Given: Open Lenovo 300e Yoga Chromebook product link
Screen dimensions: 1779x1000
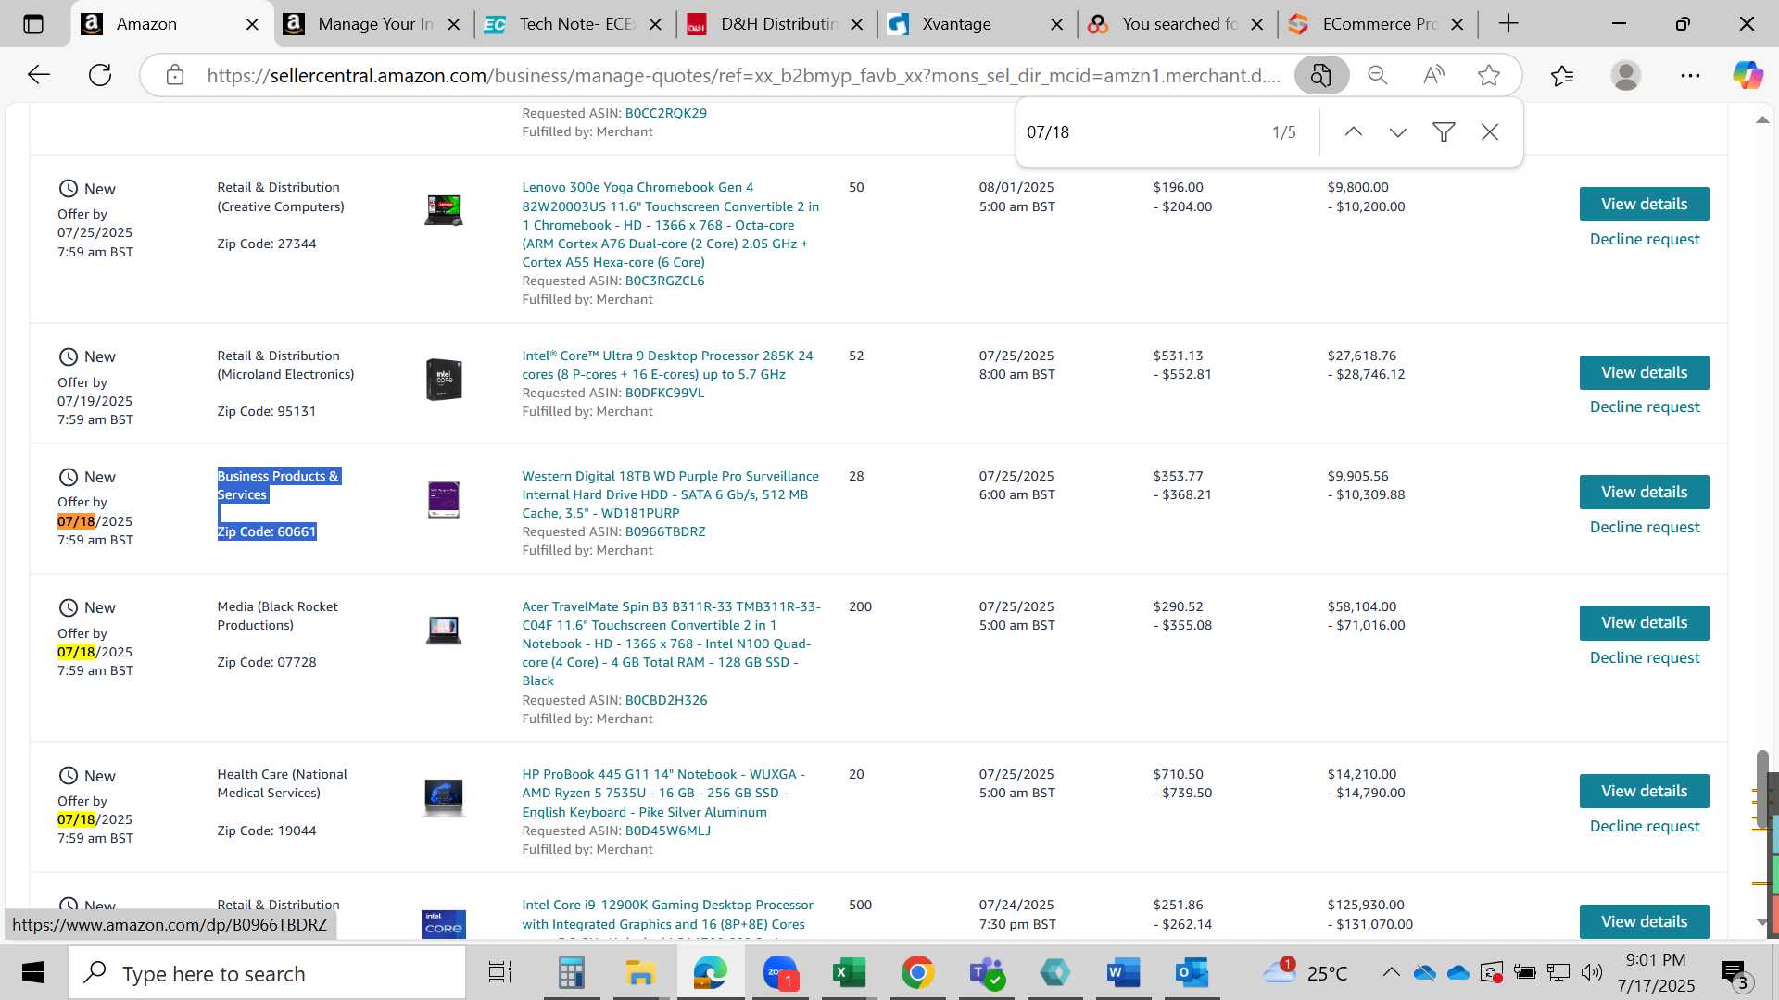Looking at the screenshot, I should click(669, 225).
